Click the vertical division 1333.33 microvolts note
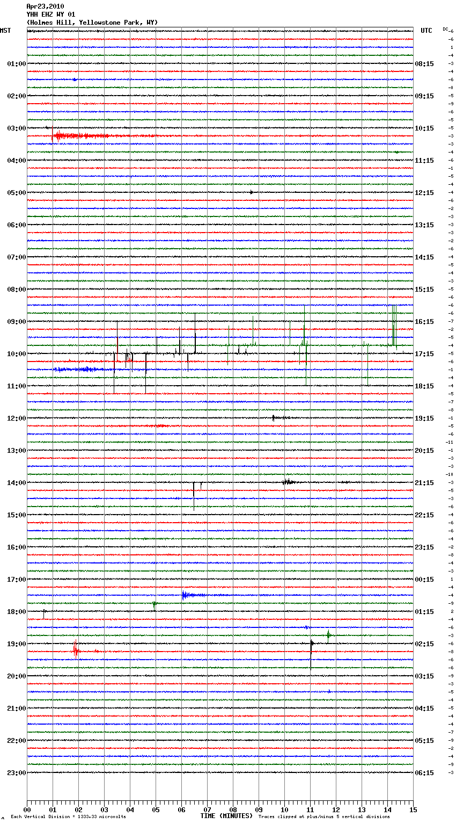 point(68,817)
